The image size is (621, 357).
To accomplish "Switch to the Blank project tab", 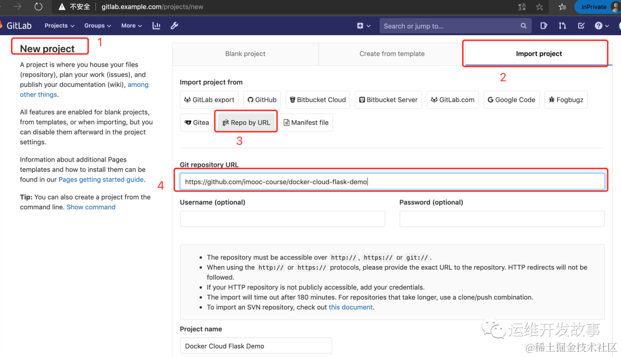I will [245, 54].
